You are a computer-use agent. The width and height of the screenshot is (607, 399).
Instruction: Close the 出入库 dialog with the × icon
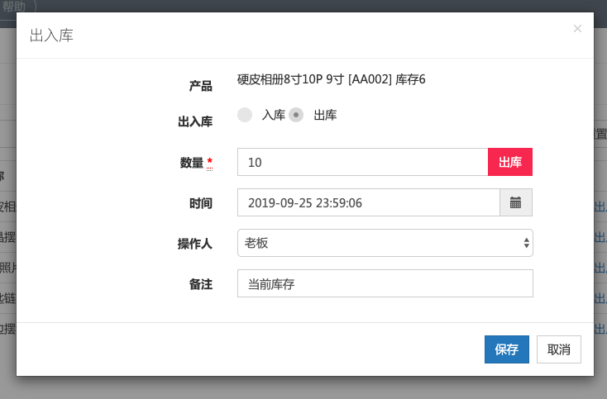point(577,29)
